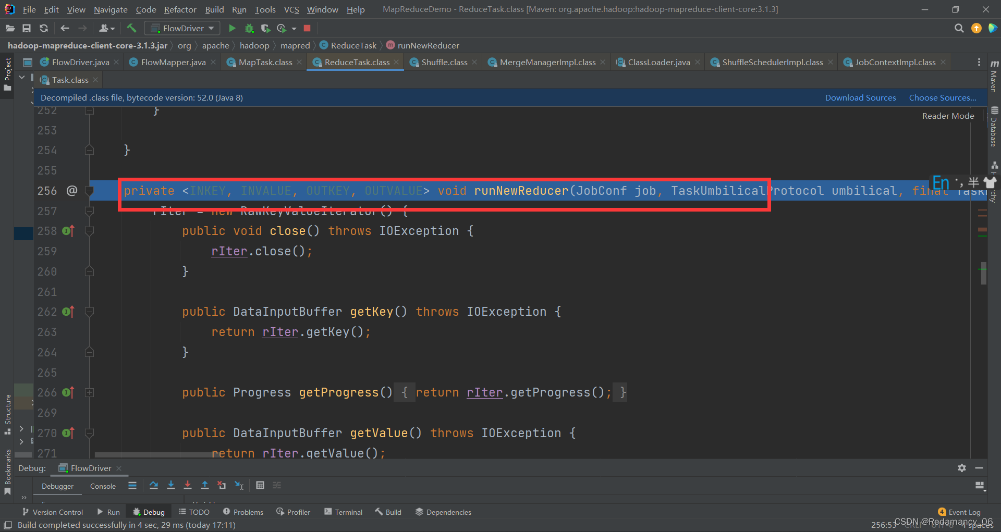1001x532 pixels.
Task: Click the gutter @ marker on line 256
Action: (72, 191)
